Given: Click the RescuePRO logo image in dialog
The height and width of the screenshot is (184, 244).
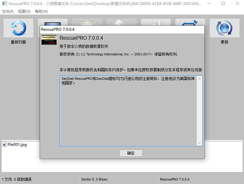Looking at the screenshot, I should pyautogui.click(x=49, y=40).
